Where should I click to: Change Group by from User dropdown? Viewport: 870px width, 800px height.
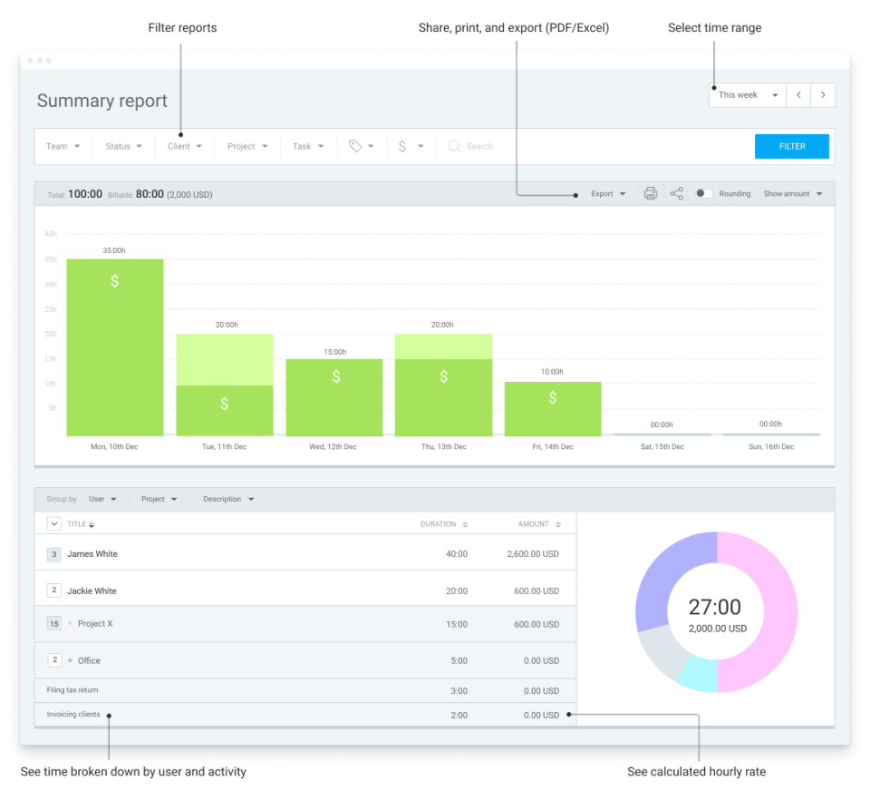tap(102, 499)
